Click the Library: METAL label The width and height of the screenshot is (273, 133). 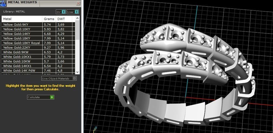point(14,12)
